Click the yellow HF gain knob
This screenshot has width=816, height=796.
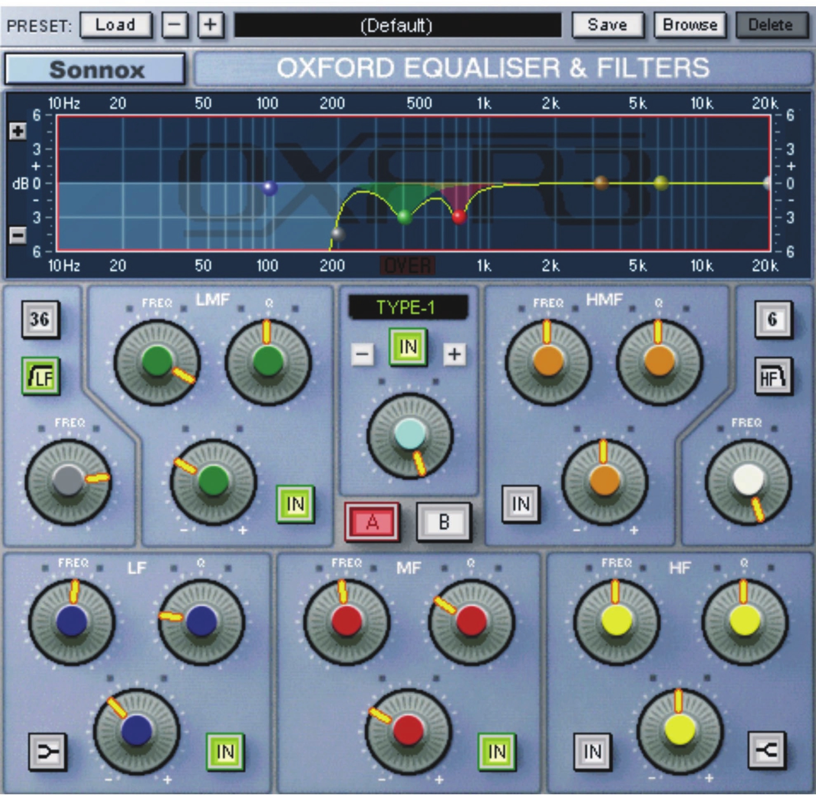pos(680,731)
